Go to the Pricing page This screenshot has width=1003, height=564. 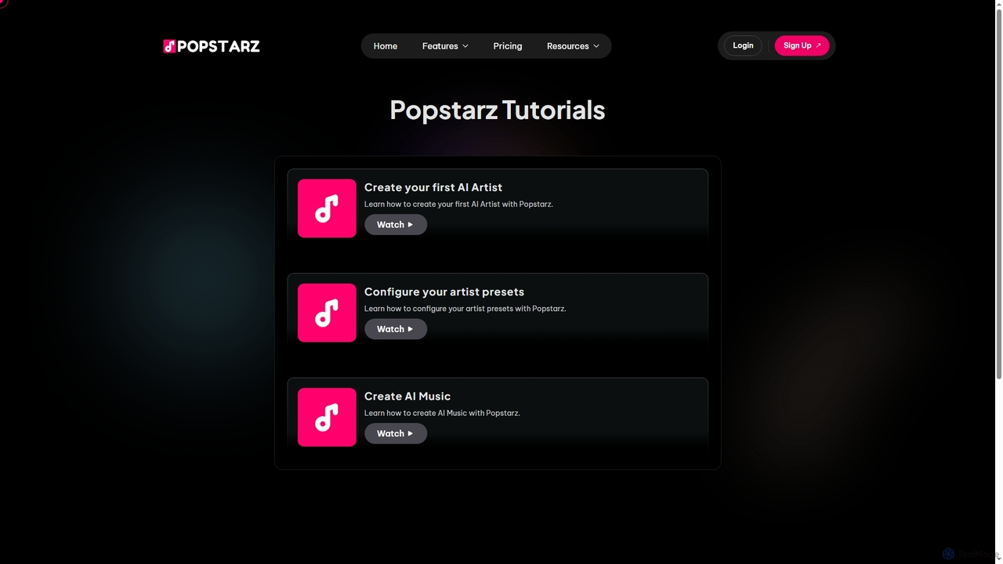pos(508,46)
